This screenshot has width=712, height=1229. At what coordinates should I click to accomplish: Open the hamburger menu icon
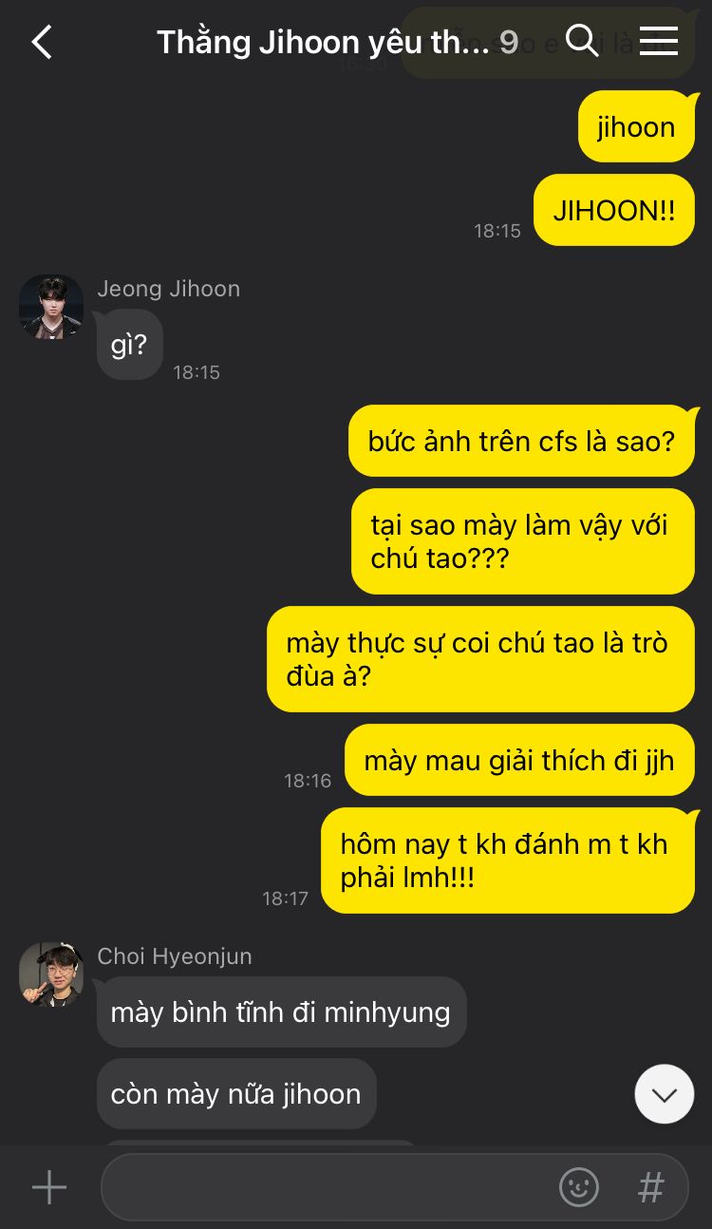[x=658, y=41]
